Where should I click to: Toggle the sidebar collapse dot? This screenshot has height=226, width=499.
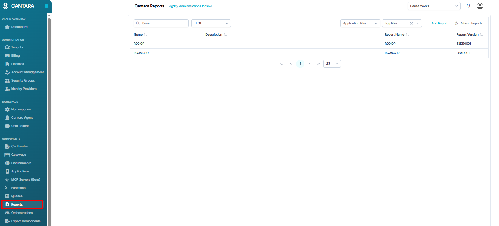tap(46, 6)
